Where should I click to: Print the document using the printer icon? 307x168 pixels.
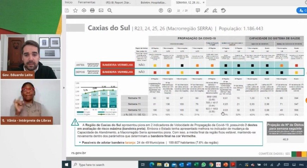(92, 11)
